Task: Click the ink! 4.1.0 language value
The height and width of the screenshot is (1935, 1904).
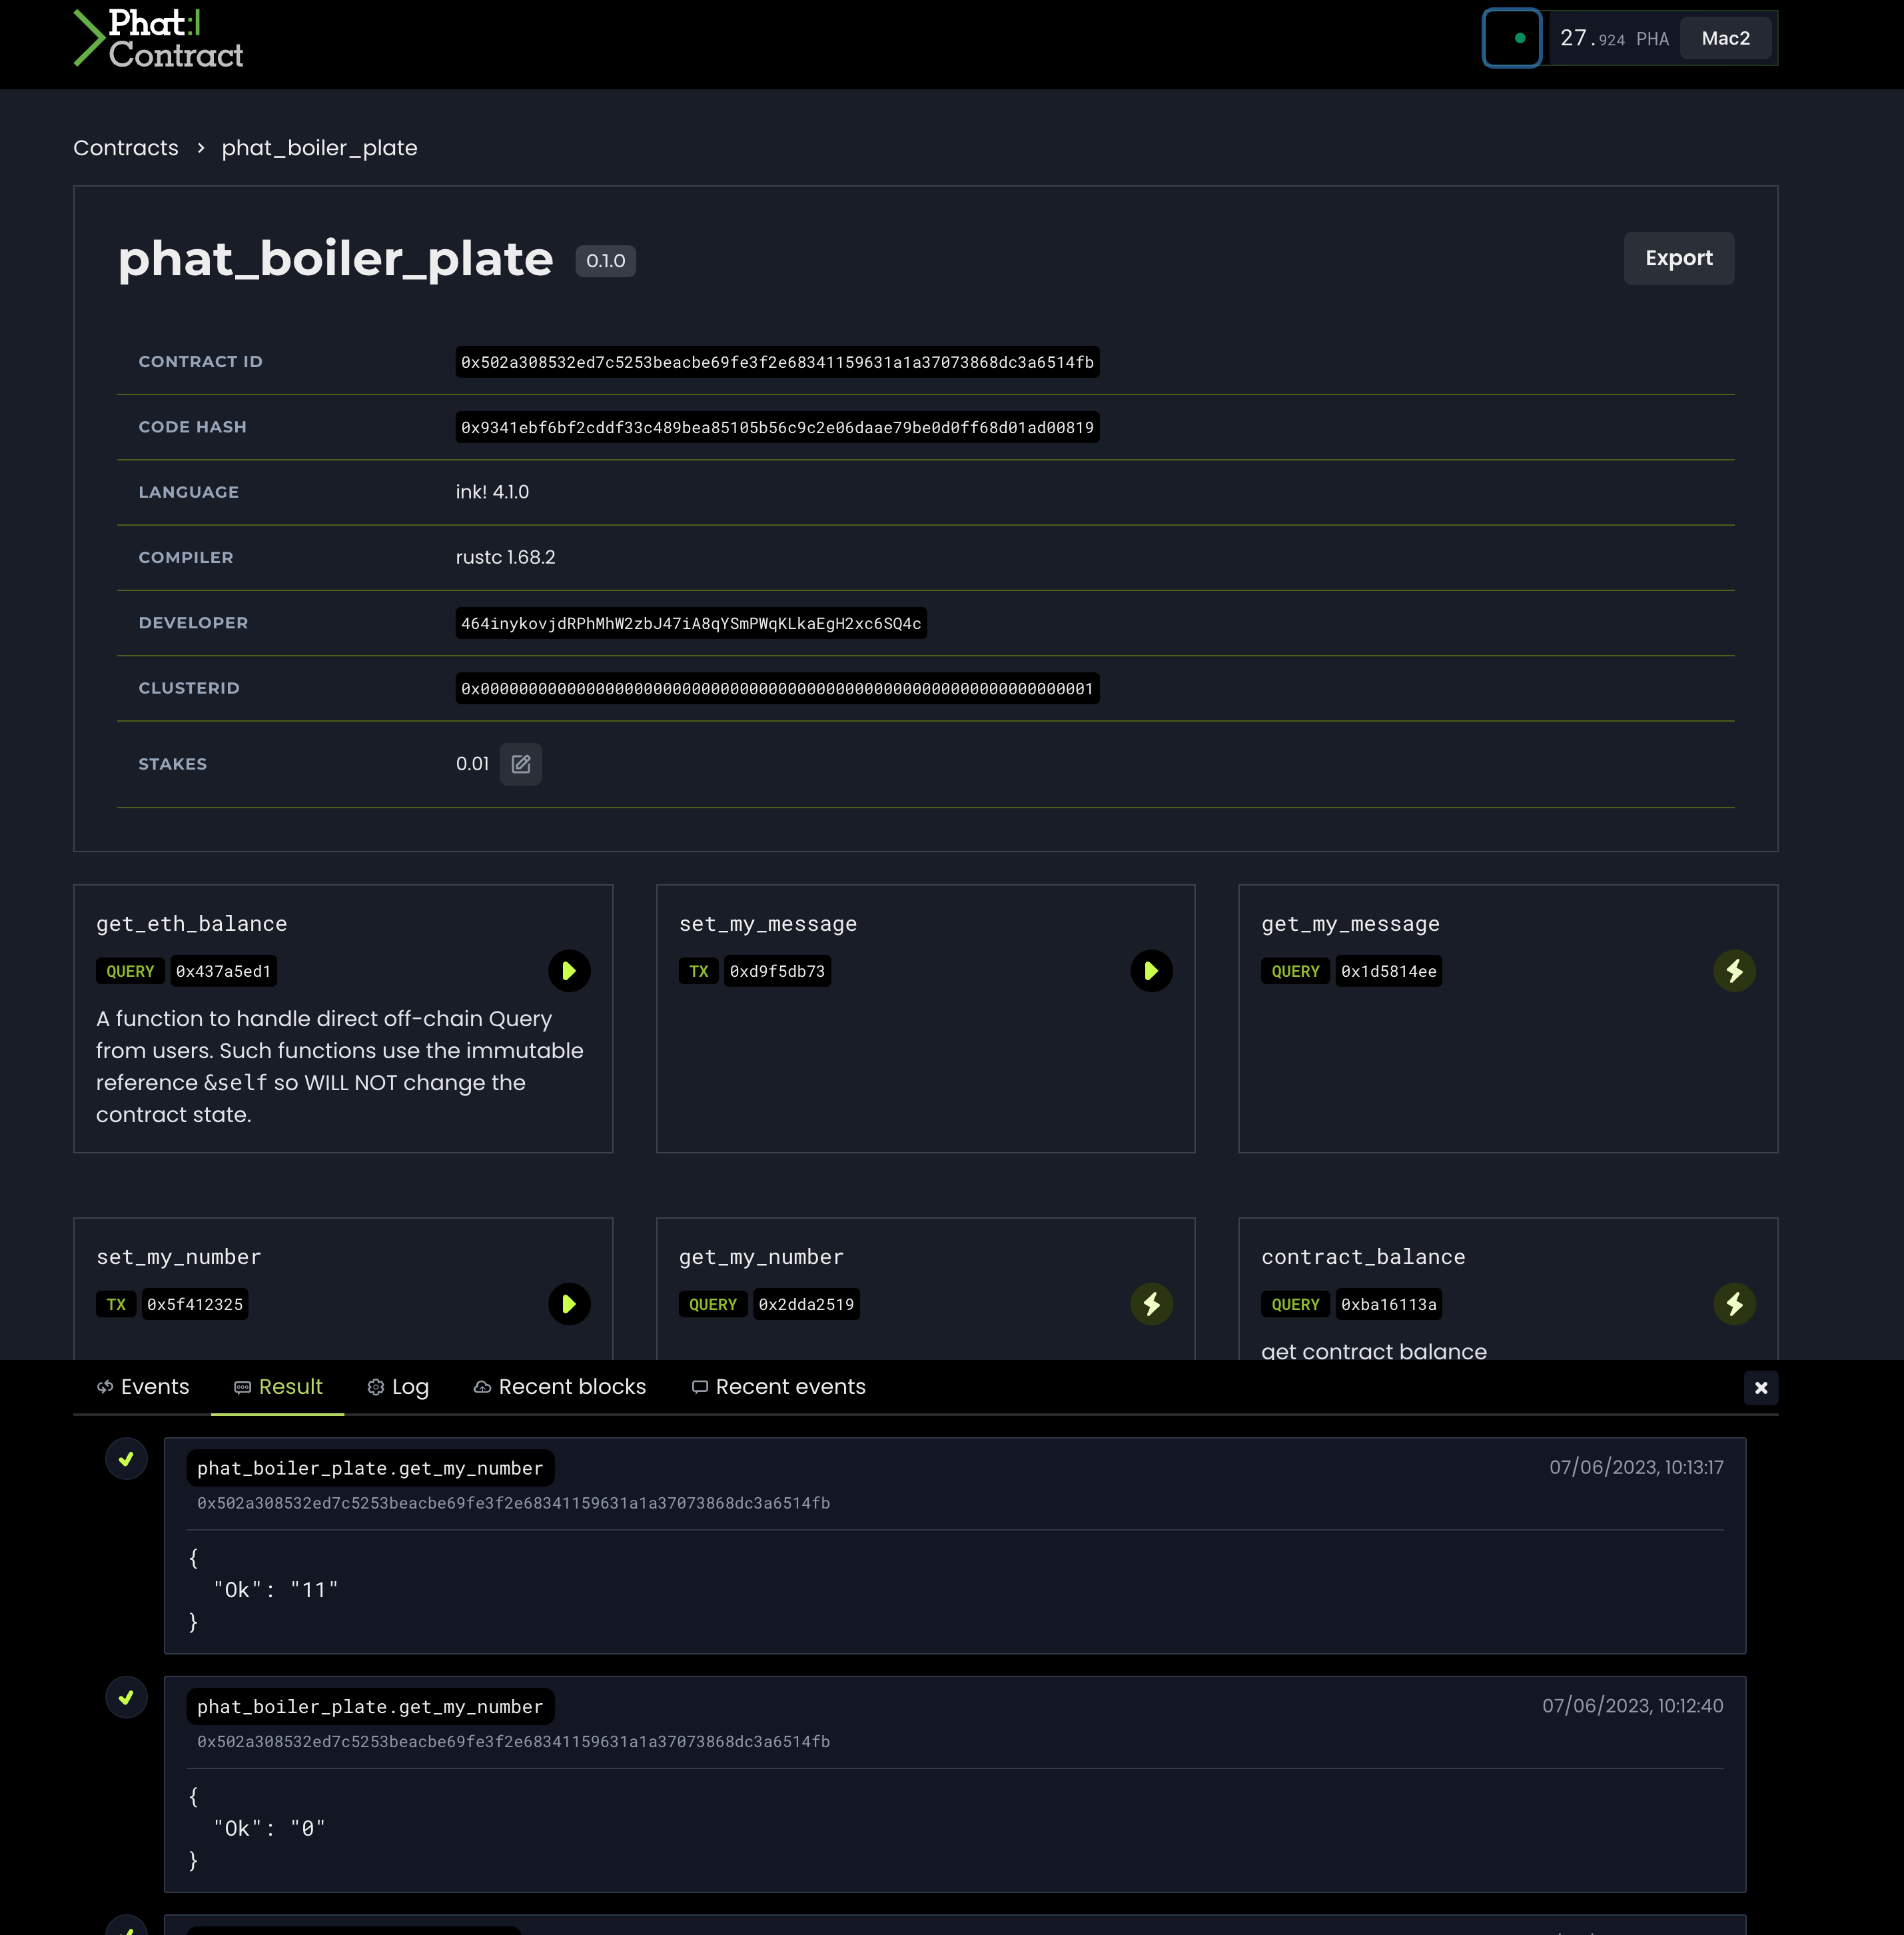Action: point(492,492)
